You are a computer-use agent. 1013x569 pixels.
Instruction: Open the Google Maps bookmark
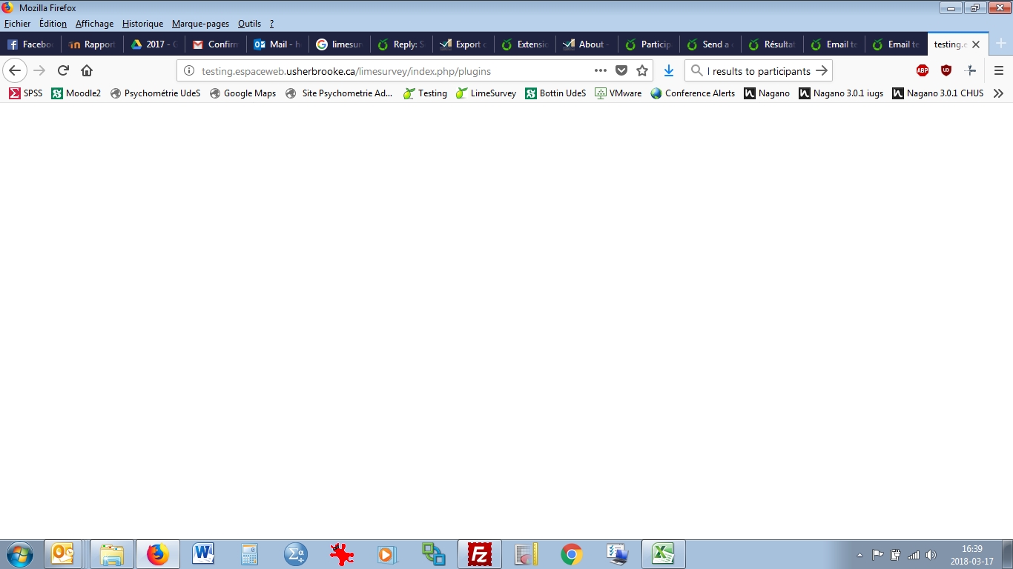[x=242, y=93]
